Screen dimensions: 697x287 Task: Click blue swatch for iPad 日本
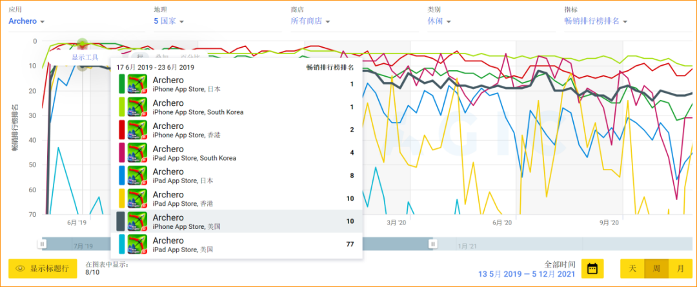pos(122,175)
